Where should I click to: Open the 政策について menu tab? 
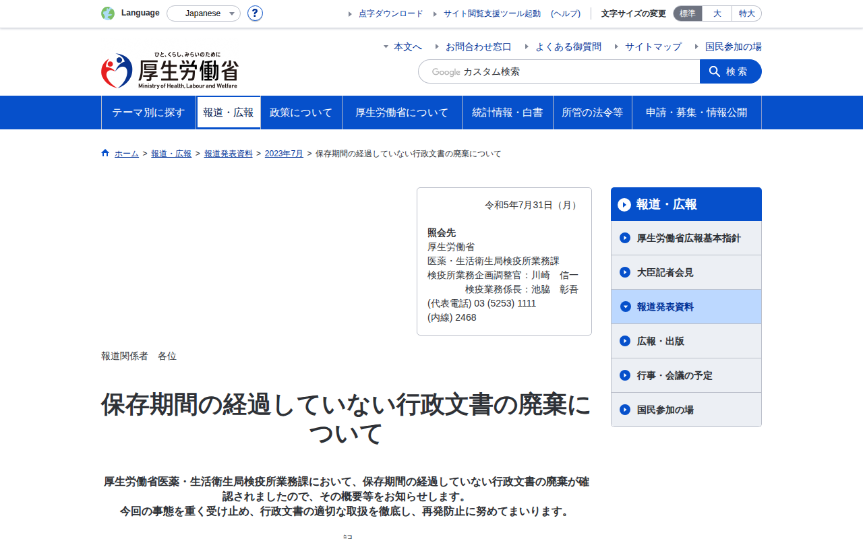[x=301, y=113]
